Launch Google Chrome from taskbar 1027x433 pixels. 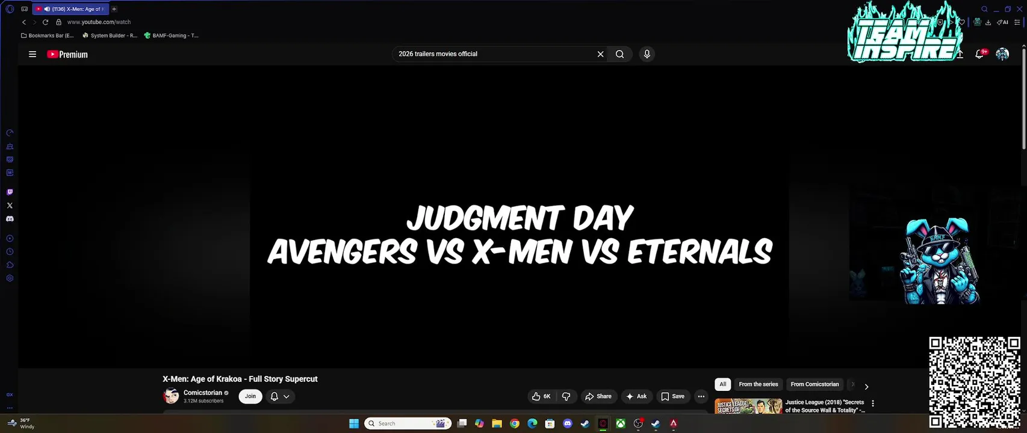(x=514, y=423)
